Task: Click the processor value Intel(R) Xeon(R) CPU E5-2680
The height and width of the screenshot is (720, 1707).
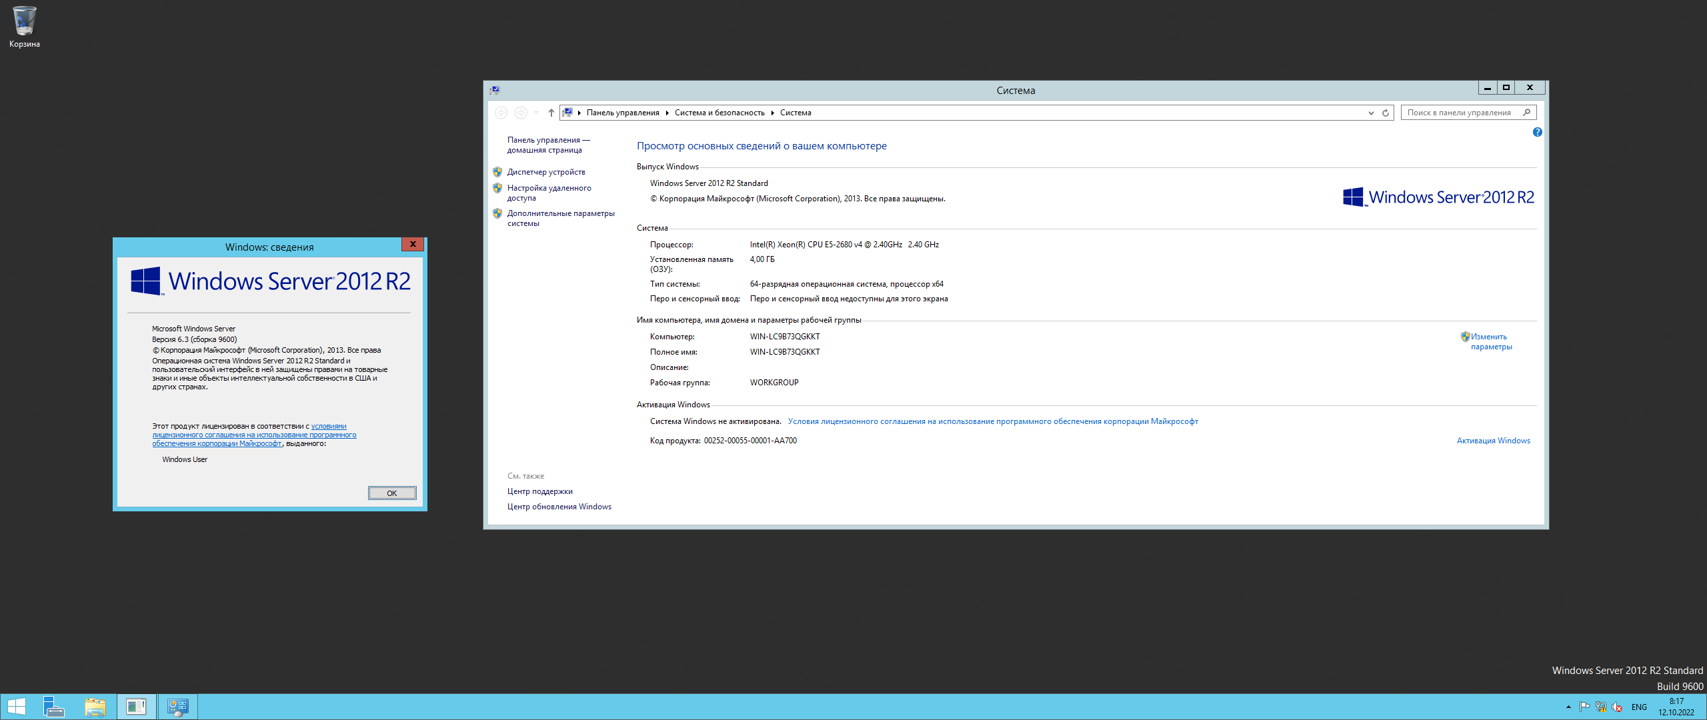Action: tap(844, 245)
